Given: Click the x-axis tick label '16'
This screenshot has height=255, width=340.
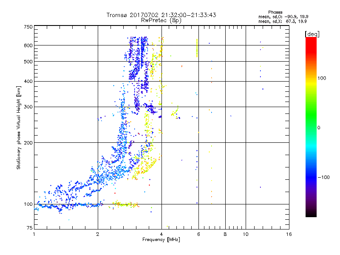Looking at the screenshot, I should [x=289, y=234].
